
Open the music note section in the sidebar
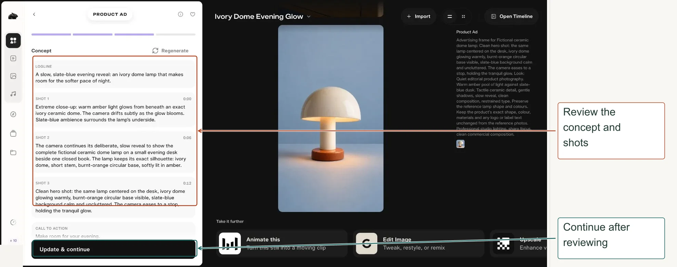coord(13,94)
